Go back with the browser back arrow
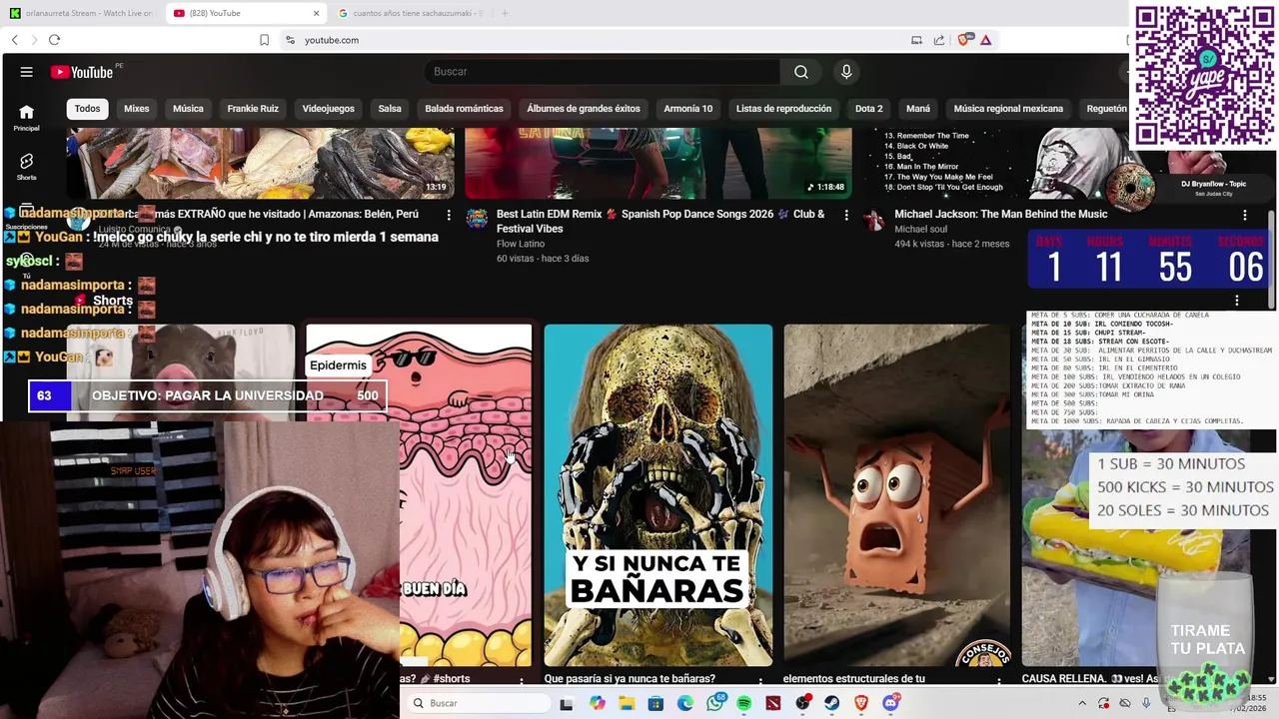Viewport: 1279px width, 719px height. 14,40
